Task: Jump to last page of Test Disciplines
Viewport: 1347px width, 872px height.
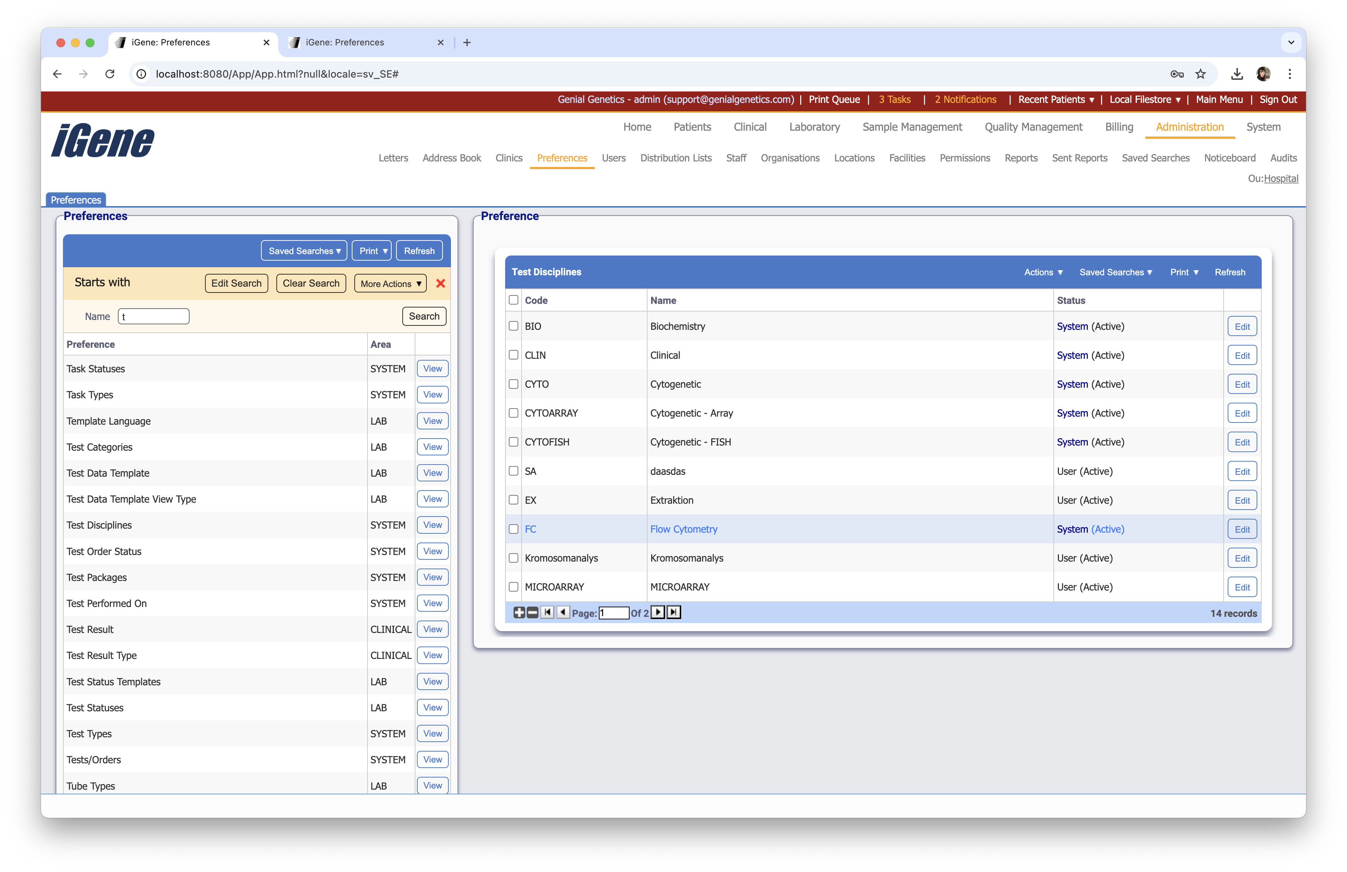Action: [x=673, y=612]
